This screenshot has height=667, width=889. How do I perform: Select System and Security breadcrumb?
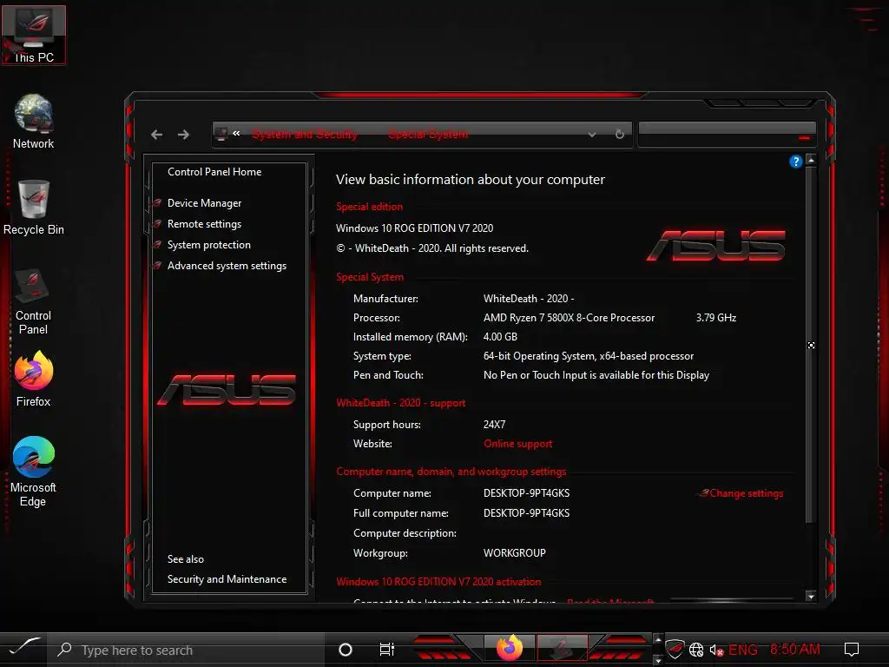click(305, 135)
